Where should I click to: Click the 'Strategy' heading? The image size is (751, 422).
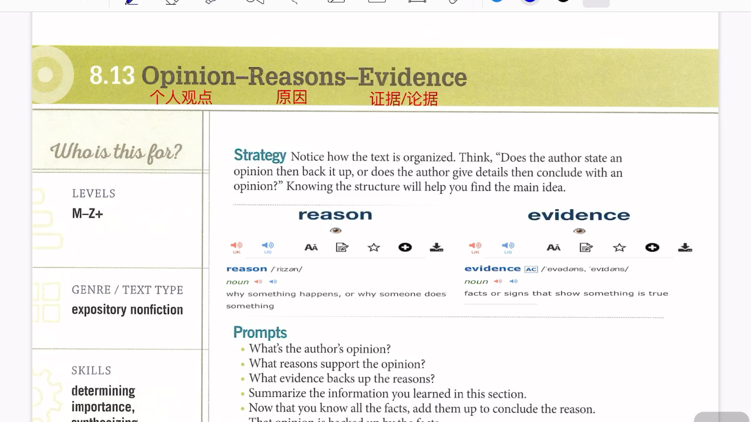click(260, 155)
